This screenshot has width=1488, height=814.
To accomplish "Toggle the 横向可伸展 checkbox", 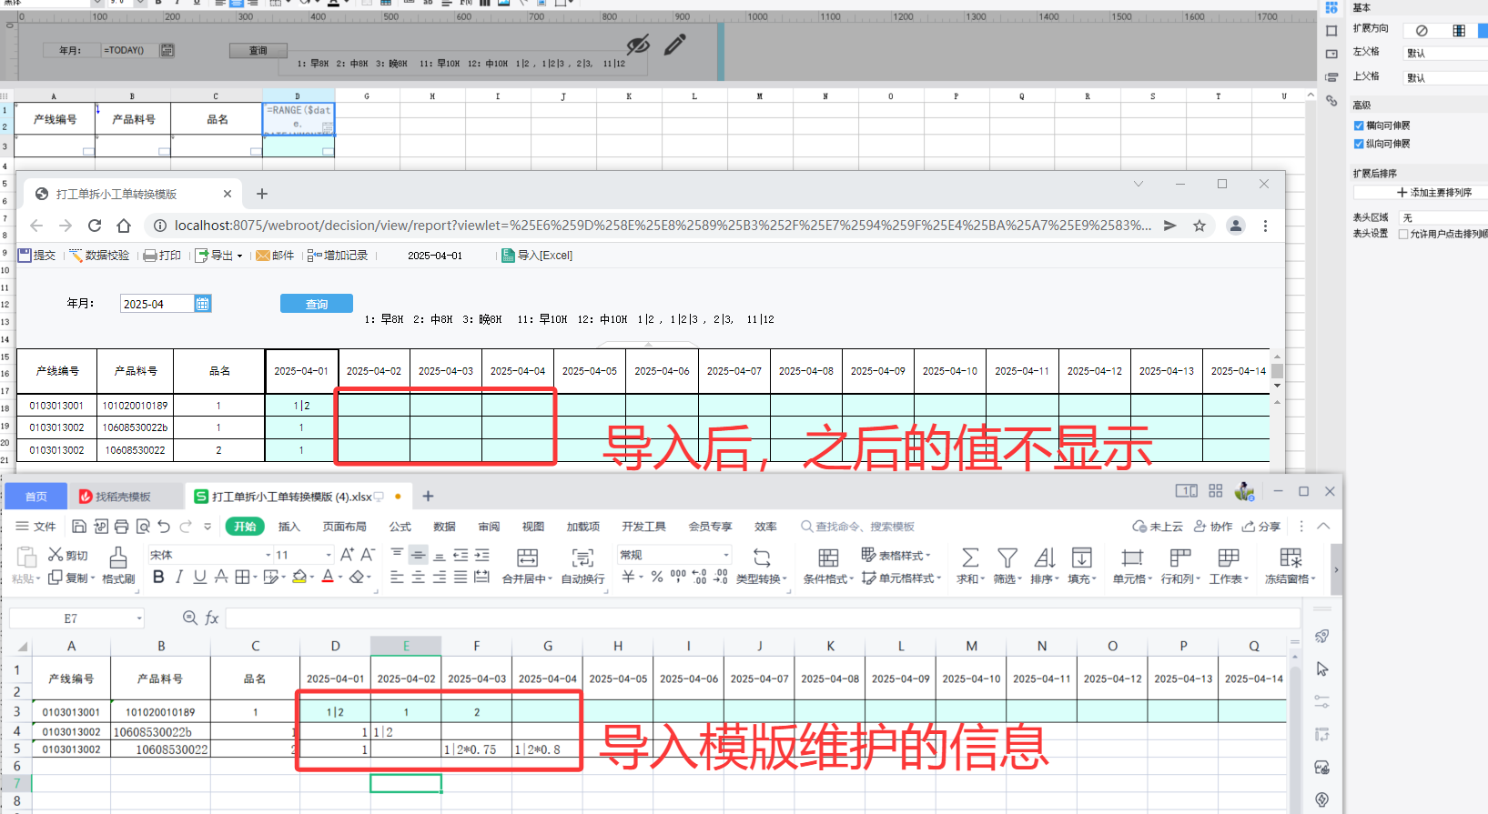I will [x=1359, y=126].
